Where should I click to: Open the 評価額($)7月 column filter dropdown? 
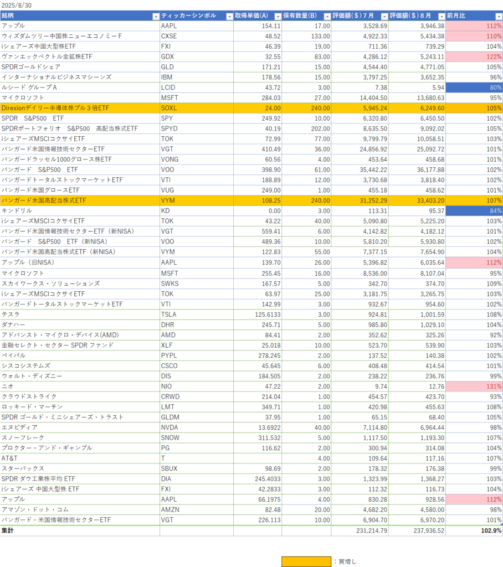tap(384, 16)
